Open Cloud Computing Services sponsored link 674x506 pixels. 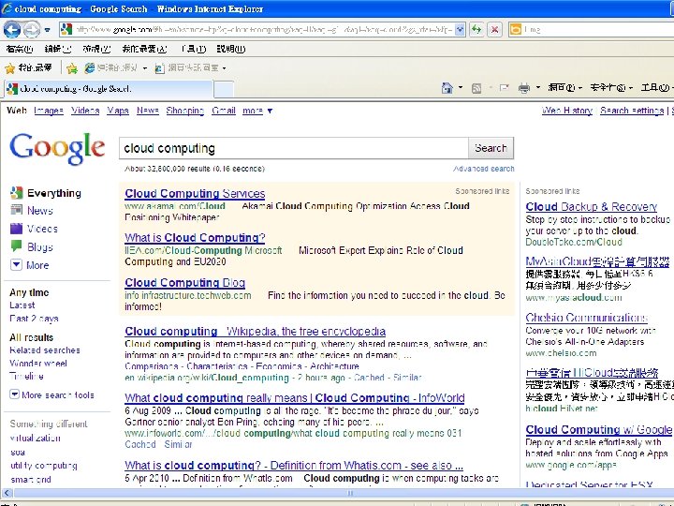pos(195,194)
